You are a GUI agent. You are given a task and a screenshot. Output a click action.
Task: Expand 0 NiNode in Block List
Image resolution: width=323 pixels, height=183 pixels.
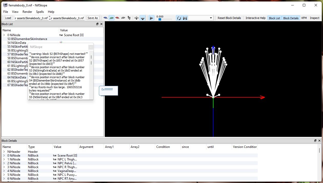coord(4,35)
